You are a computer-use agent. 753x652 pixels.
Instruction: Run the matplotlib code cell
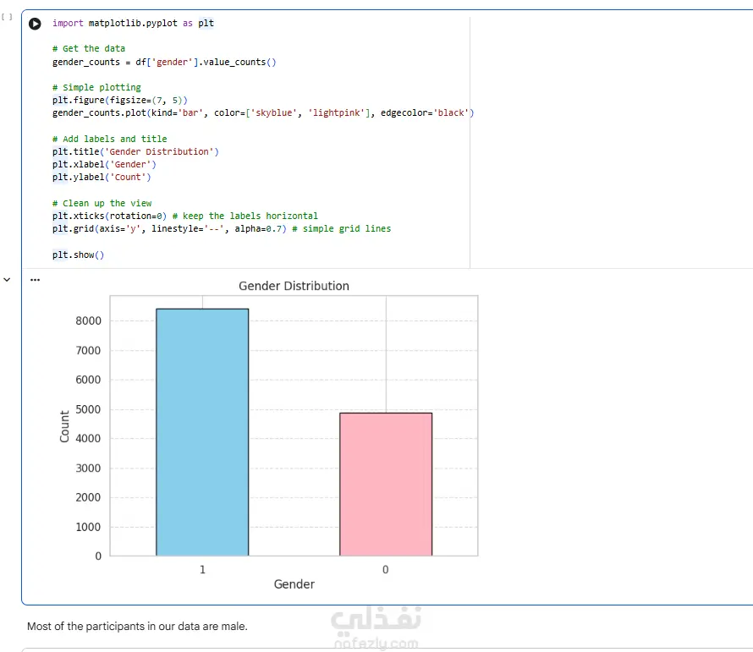click(35, 24)
